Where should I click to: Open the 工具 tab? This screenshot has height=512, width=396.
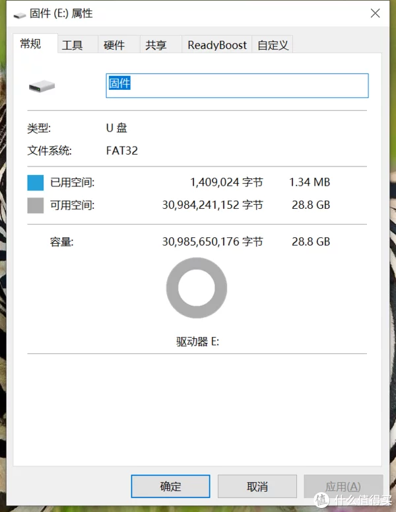(77, 45)
